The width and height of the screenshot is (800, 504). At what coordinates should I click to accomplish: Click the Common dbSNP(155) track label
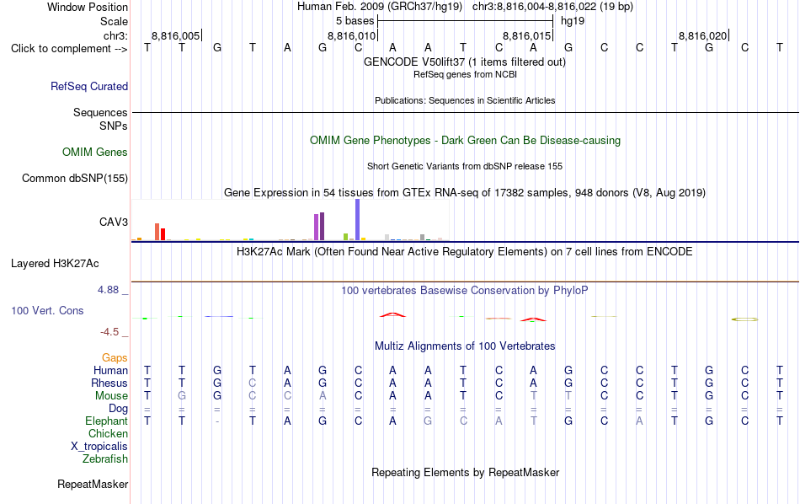tap(74, 178)
